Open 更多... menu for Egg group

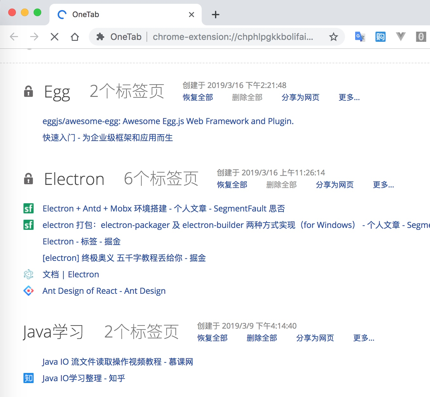[349, 97]
